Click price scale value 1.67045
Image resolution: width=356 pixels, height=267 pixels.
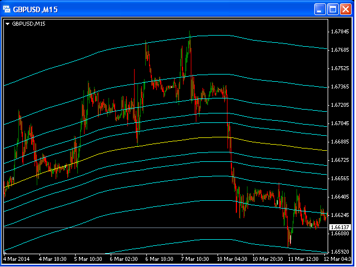(340, 123)
